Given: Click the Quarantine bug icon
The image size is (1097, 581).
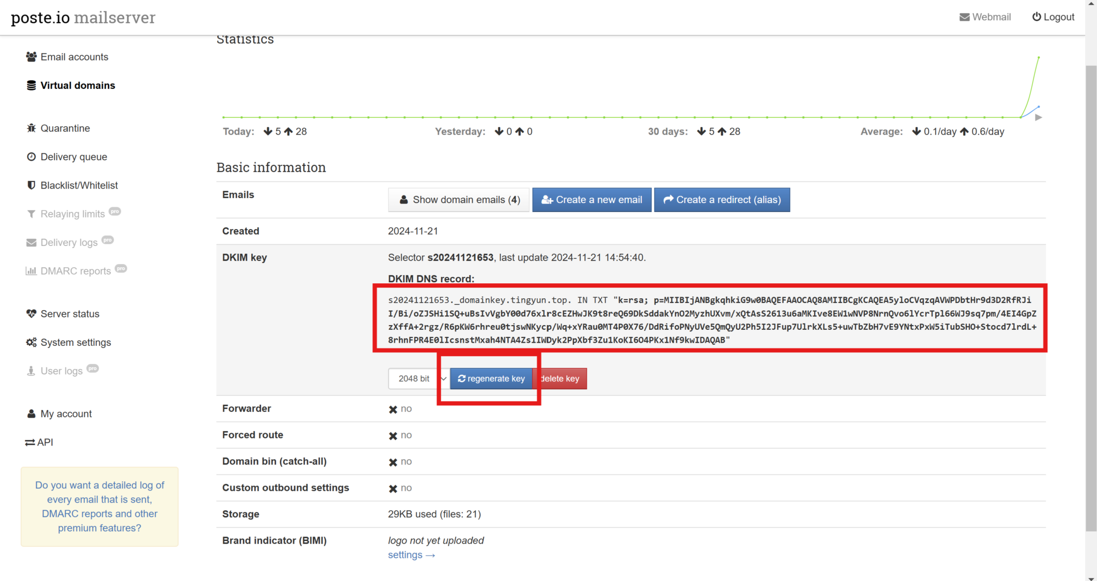Looking at the screenshot, I should 31,129.
